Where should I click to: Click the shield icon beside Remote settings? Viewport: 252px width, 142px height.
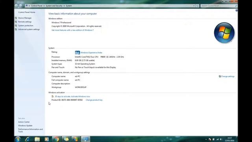[x=16, y=22]
